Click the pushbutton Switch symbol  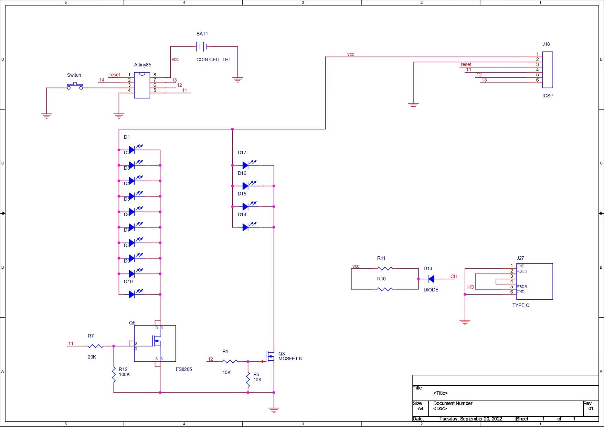[x=75, y=86]
